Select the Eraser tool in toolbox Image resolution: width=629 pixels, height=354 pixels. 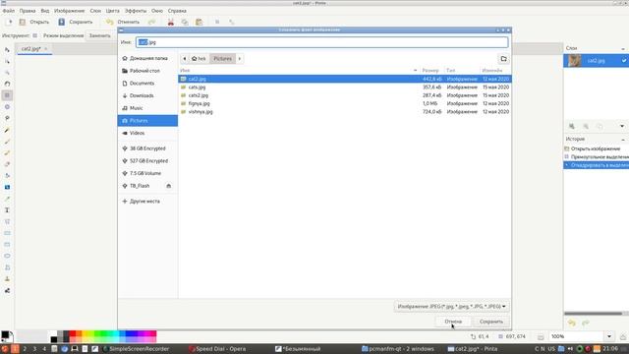coord(7,164)
